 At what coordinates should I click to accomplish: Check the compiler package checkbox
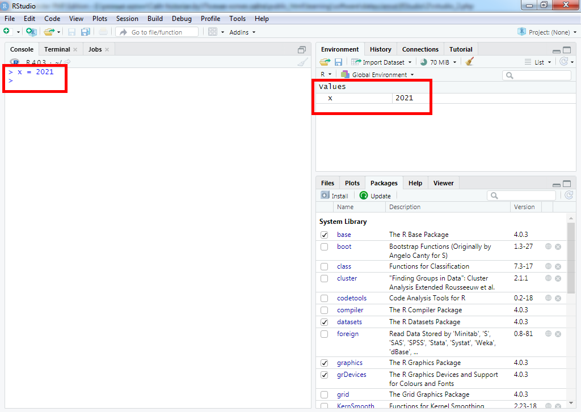pos(324,310)
